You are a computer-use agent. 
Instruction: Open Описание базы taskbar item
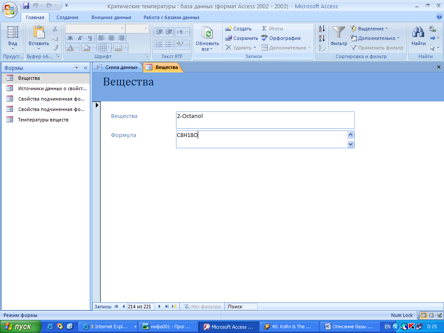[350, 326]
